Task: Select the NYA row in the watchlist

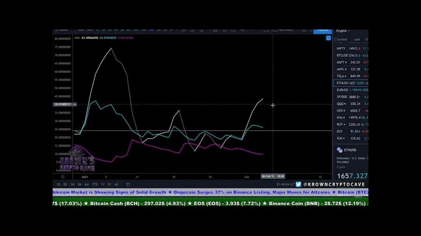Action: coord(351,118)
